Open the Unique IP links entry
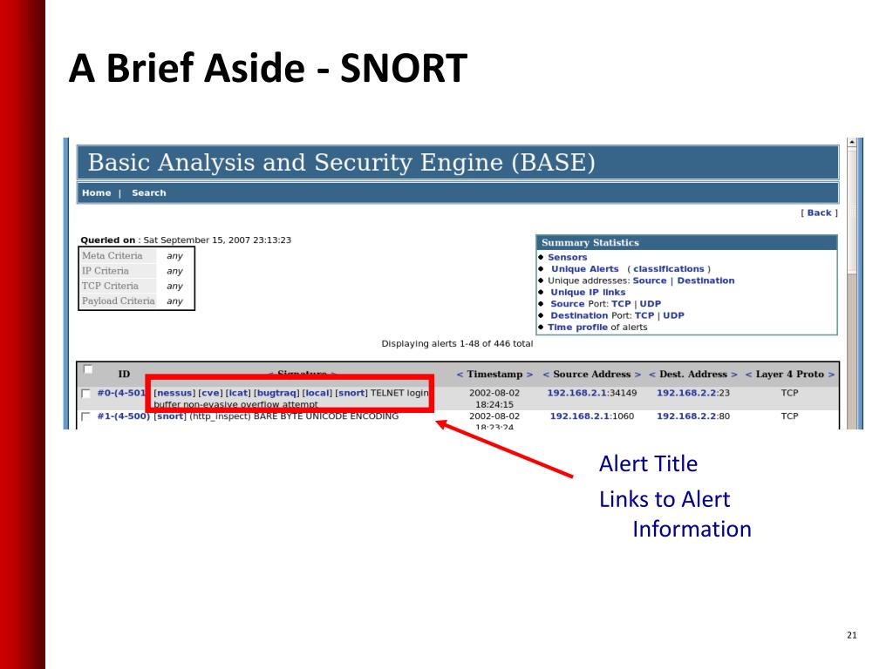Image resolution: width=893 pixels, height=669 pixels. tap(588, 293)
